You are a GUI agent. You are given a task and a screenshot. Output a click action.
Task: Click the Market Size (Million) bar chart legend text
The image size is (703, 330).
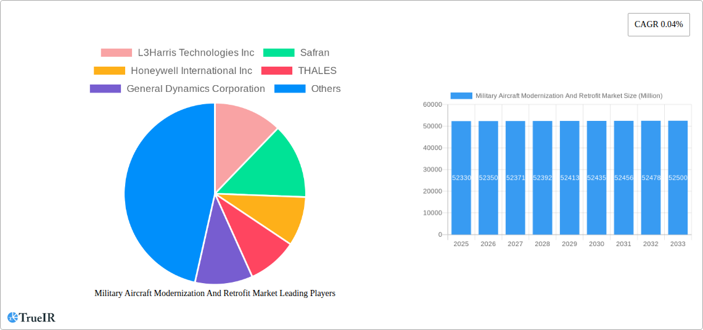[569, 96]
